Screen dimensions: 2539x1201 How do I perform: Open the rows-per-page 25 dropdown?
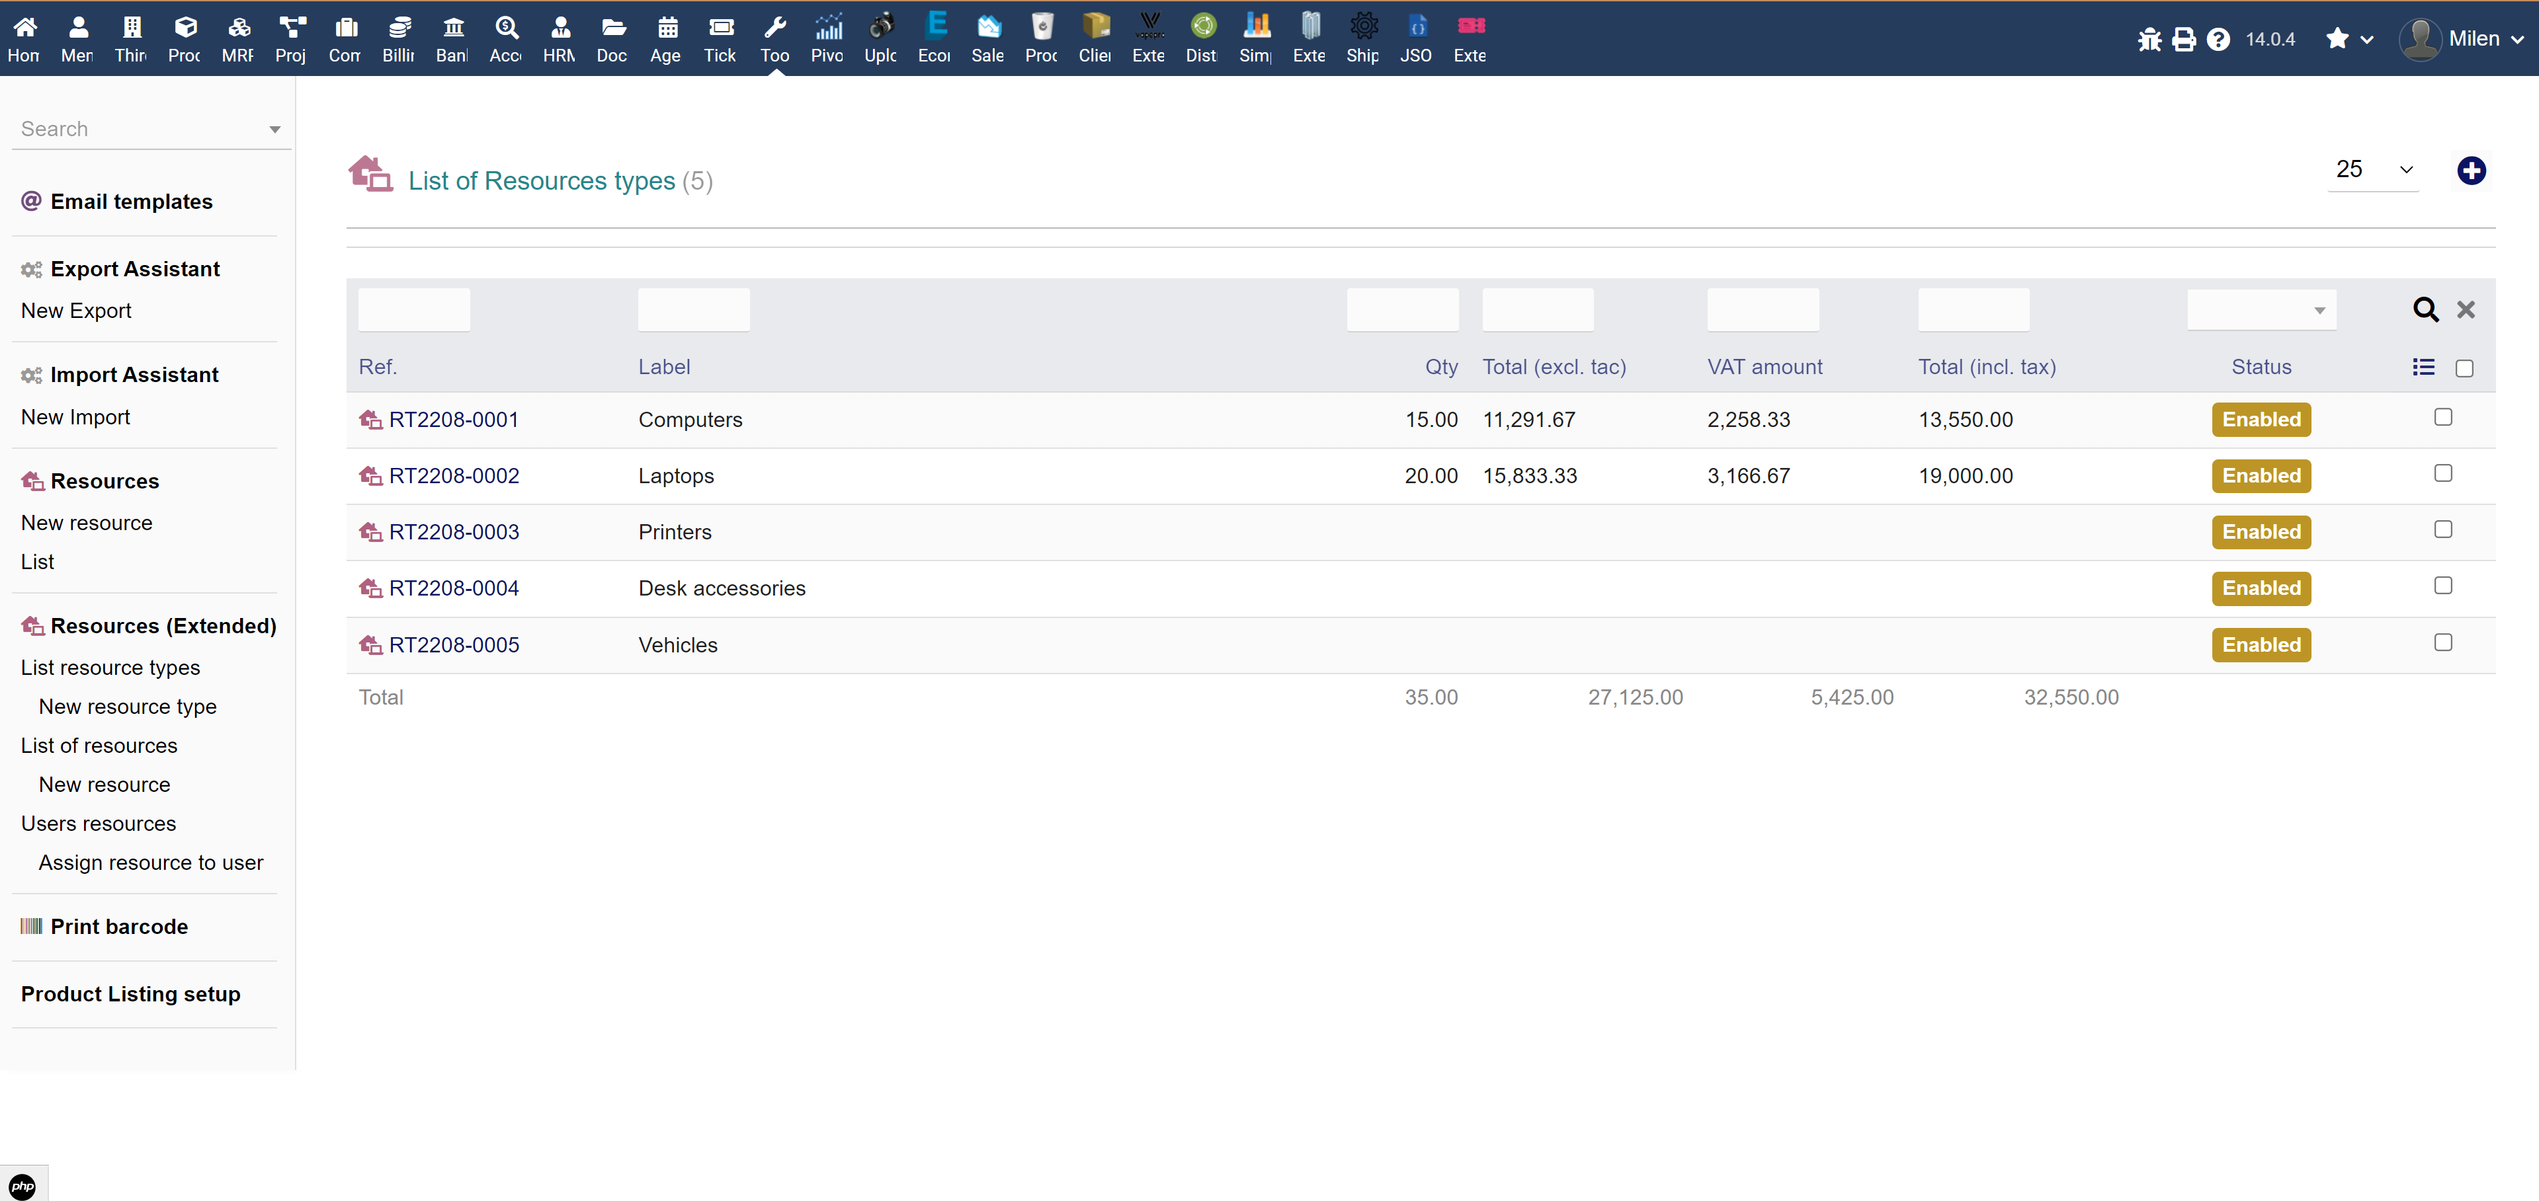click(2374, 169)
